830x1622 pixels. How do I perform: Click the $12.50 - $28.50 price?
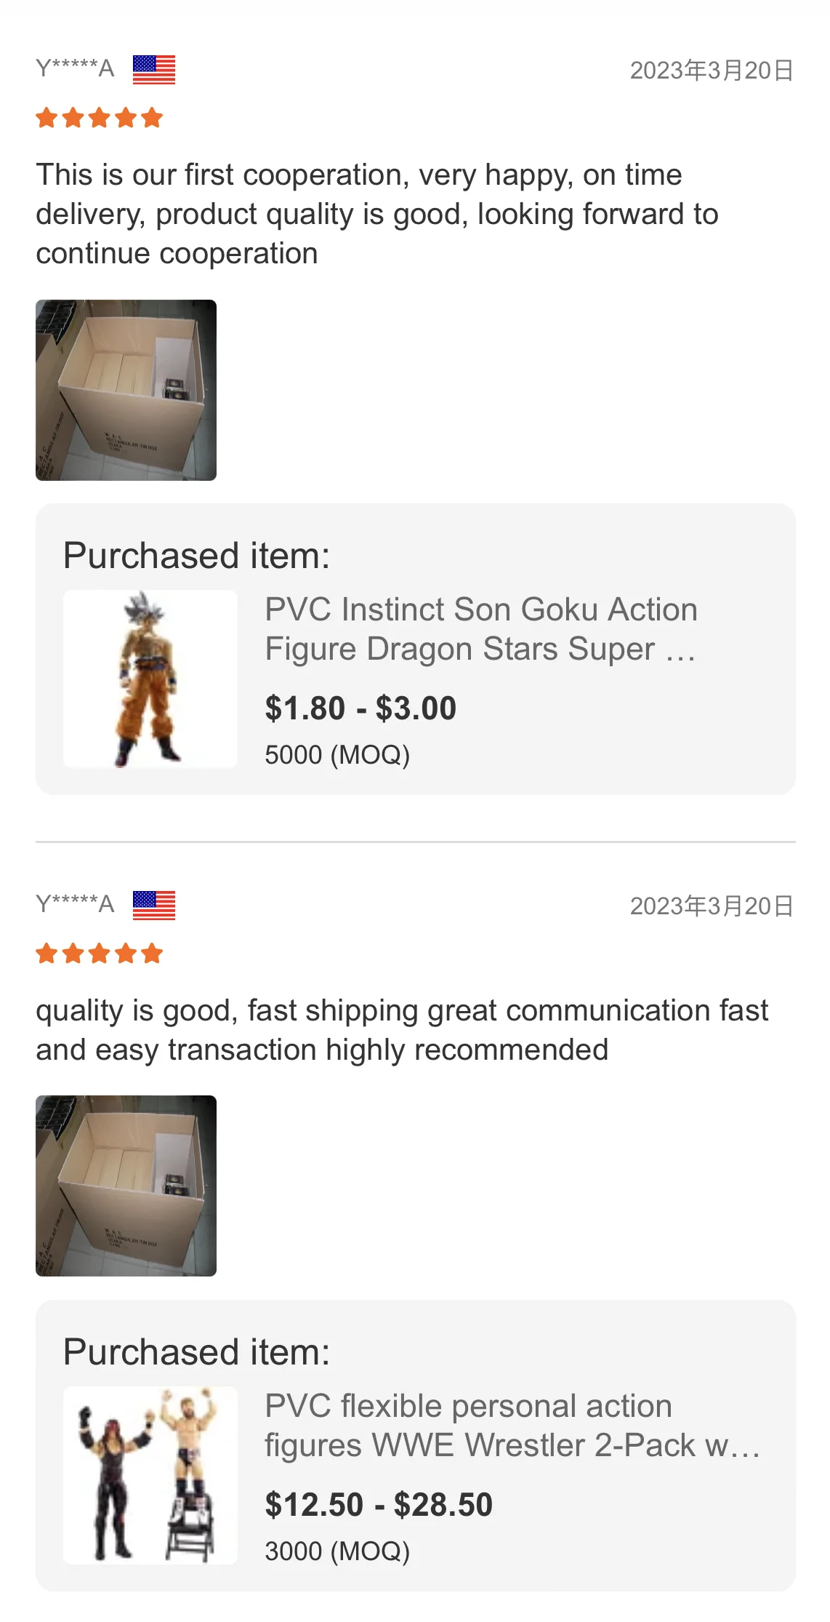pyautogui.click(x=379, y=1505)
